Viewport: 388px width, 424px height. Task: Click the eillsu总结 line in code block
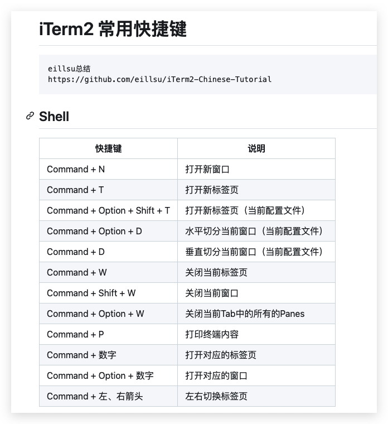(x=69, y=69)
